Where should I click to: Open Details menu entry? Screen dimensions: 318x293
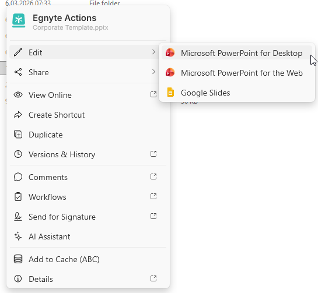point(88,279)
